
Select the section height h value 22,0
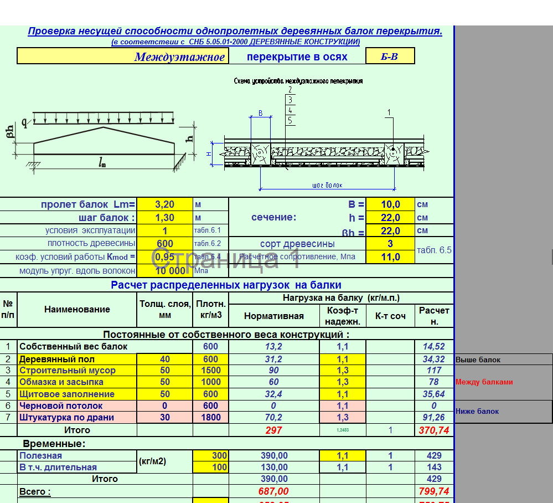click(x=390, y=218)
